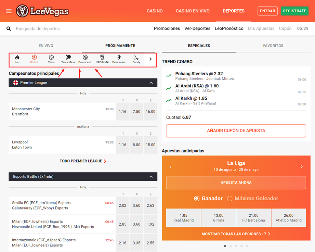315x252 pixels.
Task: Select the Ganador radio option
Action: [x=197, y=199]
